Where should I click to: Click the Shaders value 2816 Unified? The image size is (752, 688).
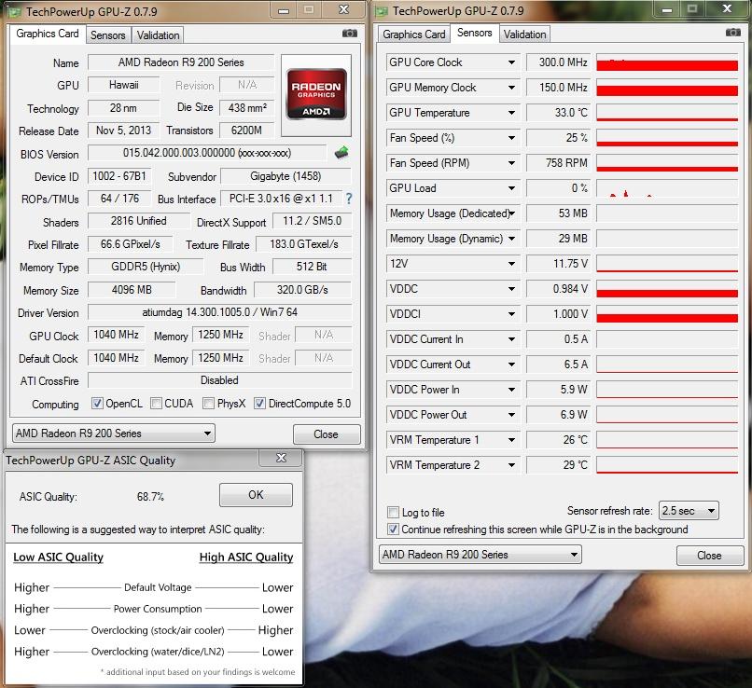coord(139,221)
